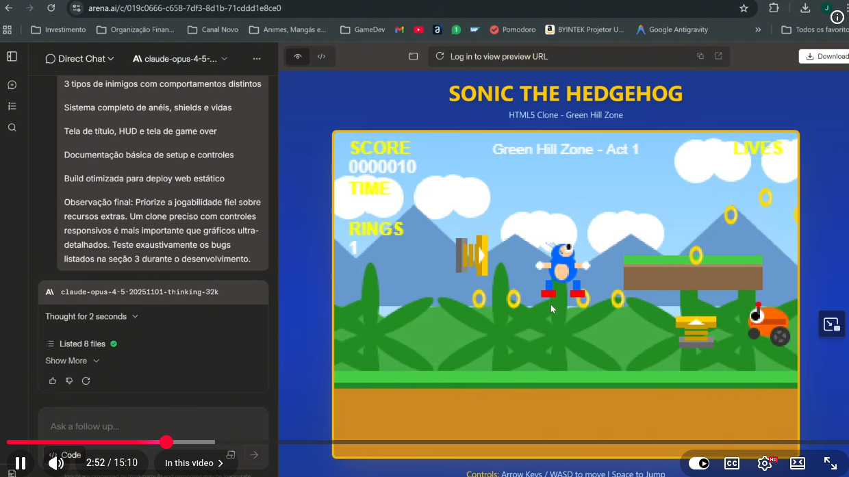Click the thumbs down icon on response

click(69, 381)
